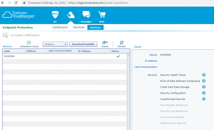Select the Endpoint Protection detective icon
Viewport: 214px width, 130px height.
[x=71, y=15]
